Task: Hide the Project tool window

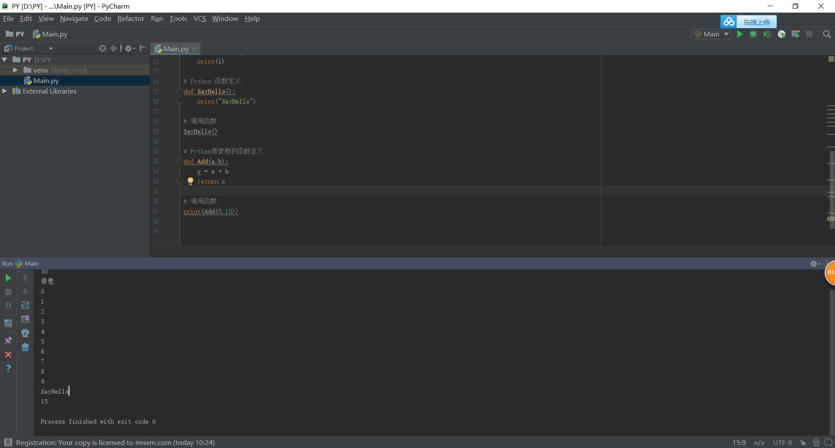Action: click(x=143, y=48)
